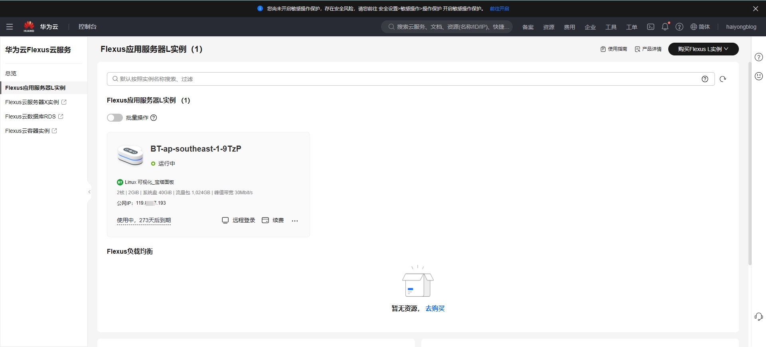Open Flexus云服务器X实例 from the sidebar
This screenshot has height=347, width=766.
pyautogui.click(x=32, y=102)
